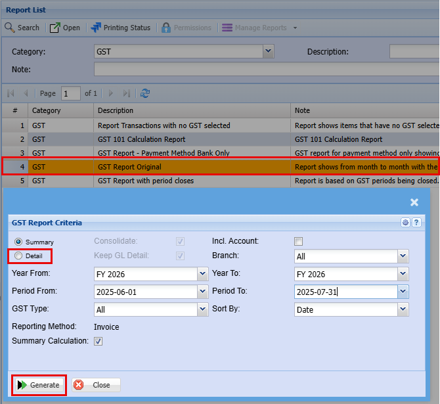The image size is (440, 404).
Task: Click the help question mark icon
Action: click(416, 223)
